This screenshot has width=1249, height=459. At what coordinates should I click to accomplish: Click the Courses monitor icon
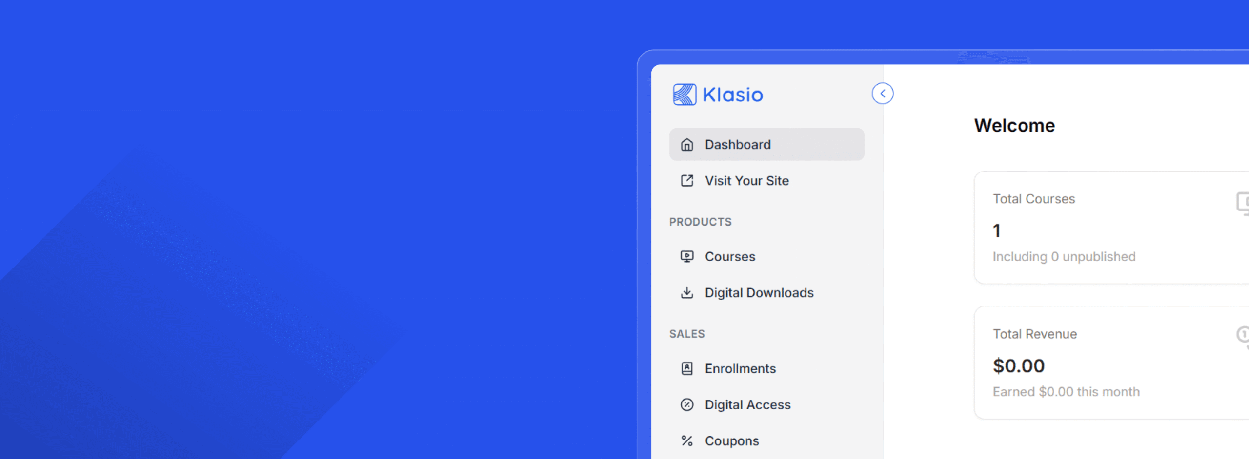click(687, 256)
